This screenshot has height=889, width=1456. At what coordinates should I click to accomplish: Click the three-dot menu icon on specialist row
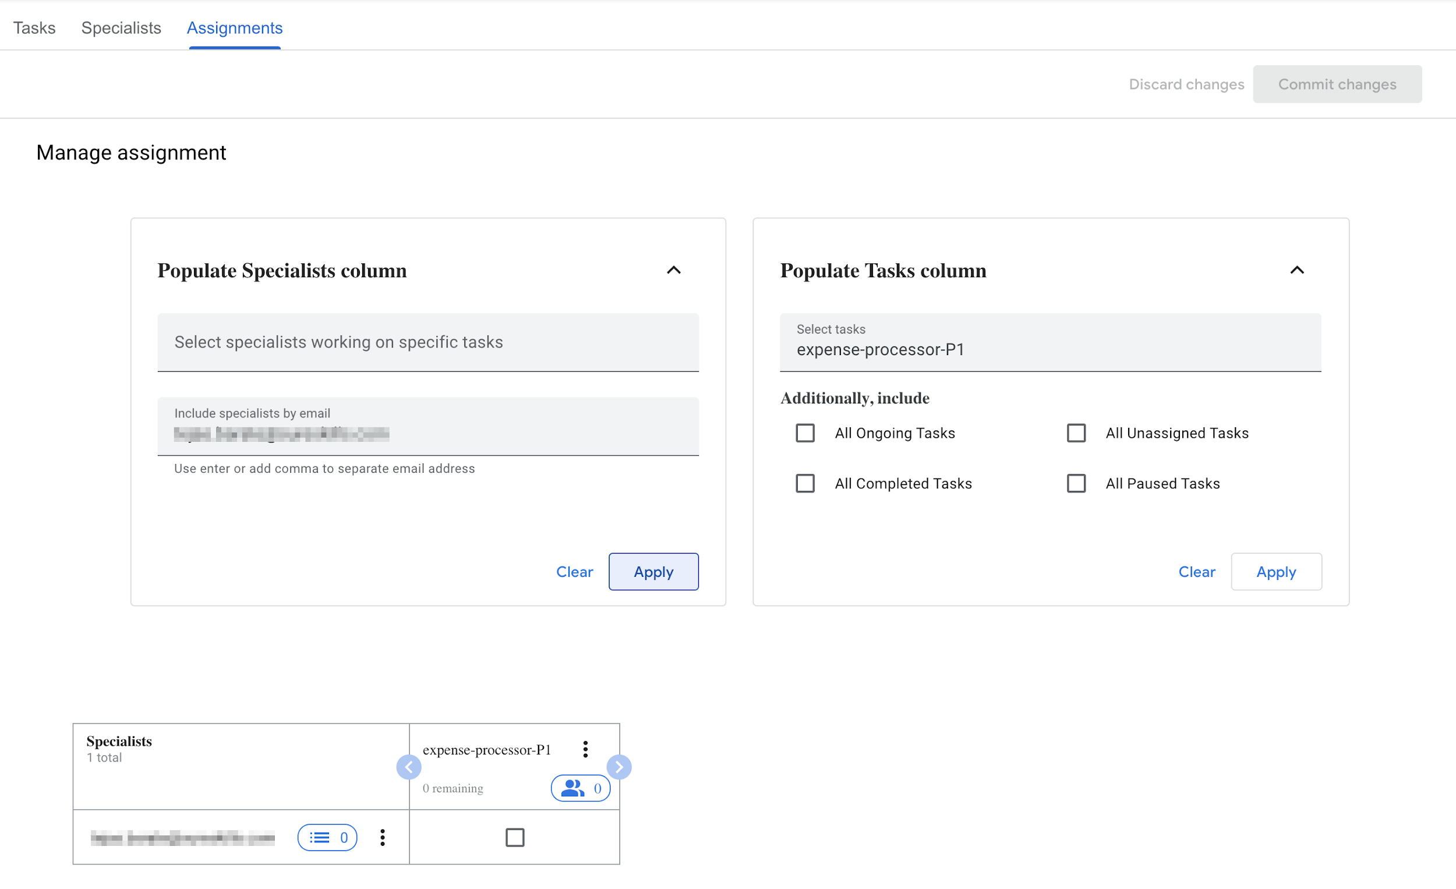(384, 837)
